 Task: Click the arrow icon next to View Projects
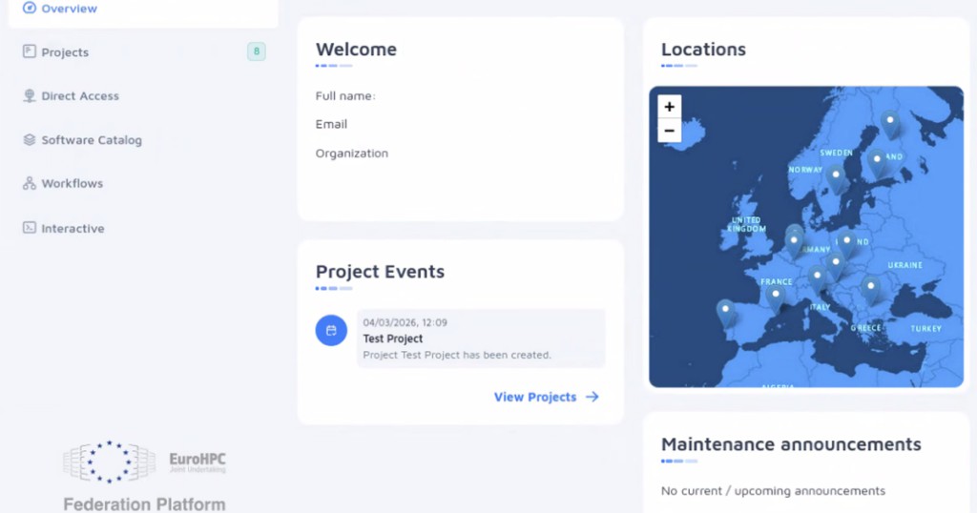(592, 397)
